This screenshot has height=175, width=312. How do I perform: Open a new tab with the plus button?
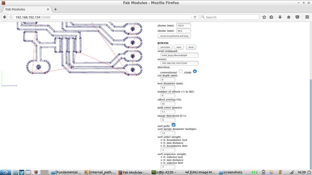[x=55, y=9]
